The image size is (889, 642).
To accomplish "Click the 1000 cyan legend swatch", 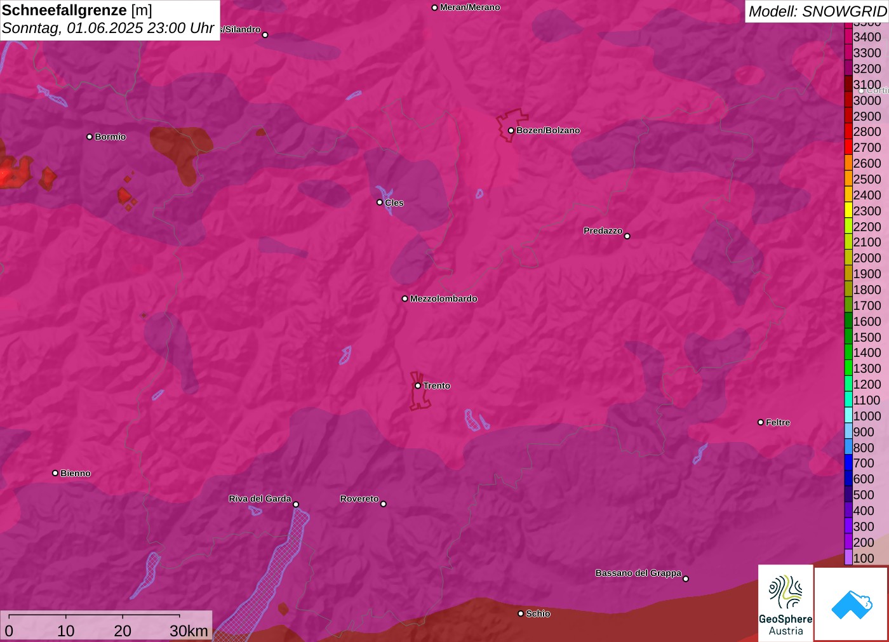I will pyautogui.click(x=848, y=416).
